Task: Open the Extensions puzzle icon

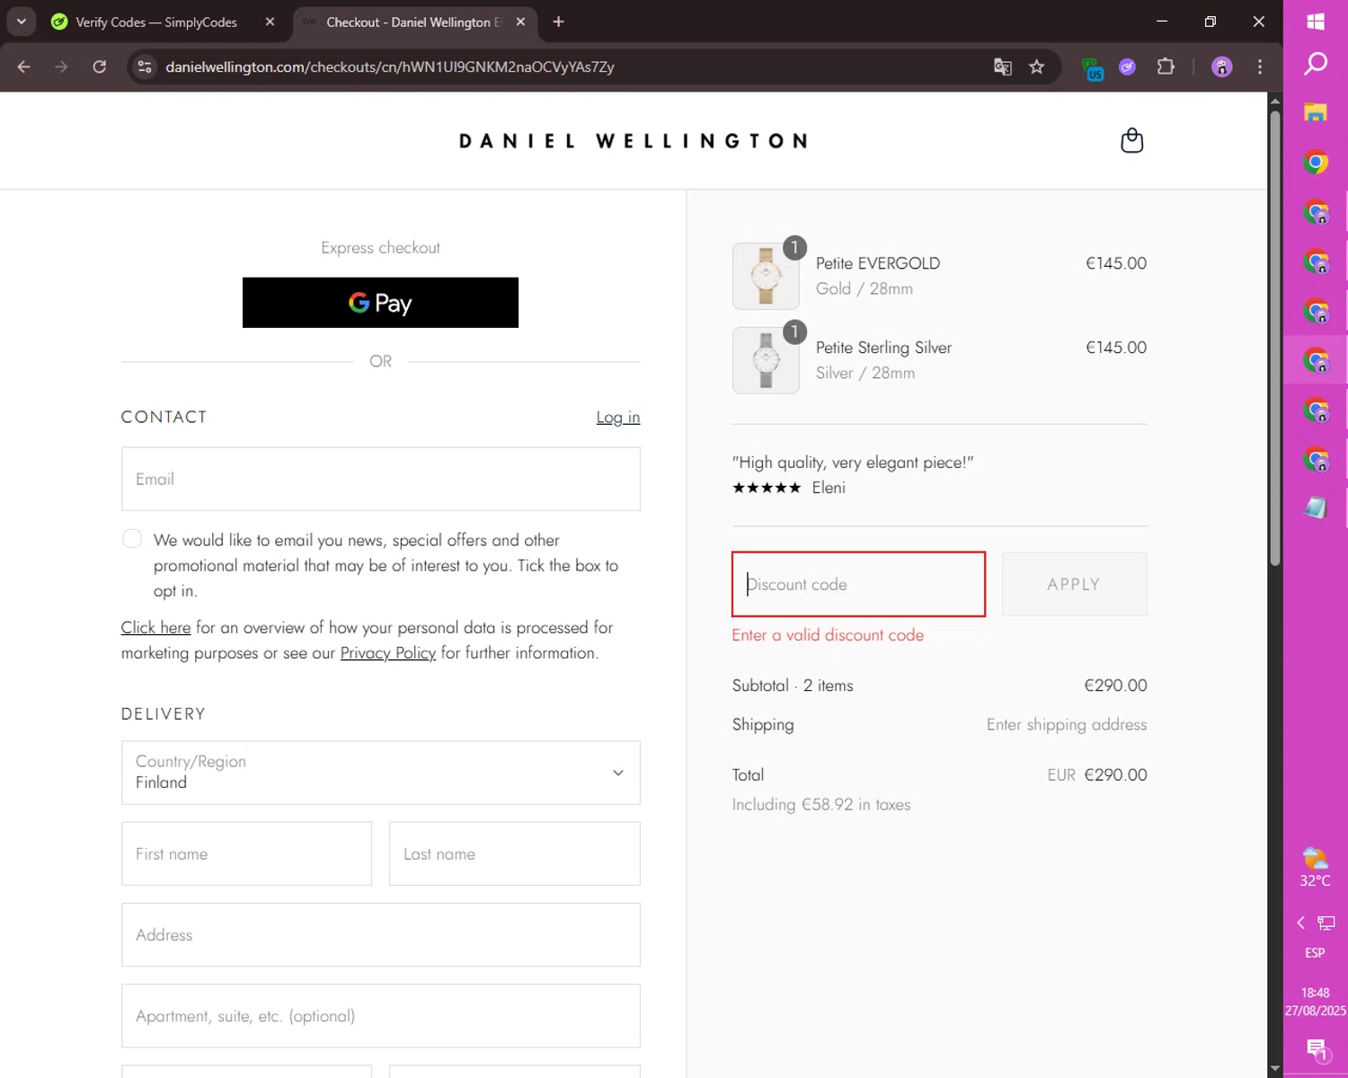Action: (x=1166, y=66)
